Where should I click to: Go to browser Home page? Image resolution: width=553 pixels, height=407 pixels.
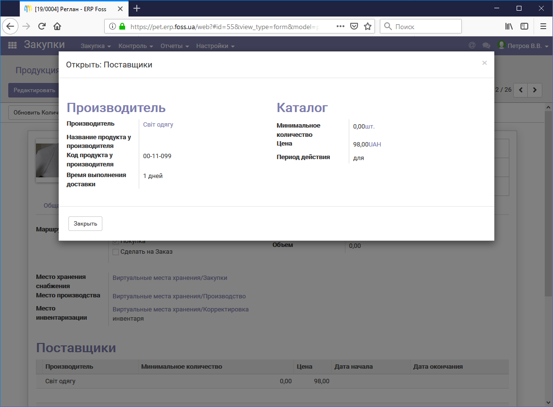57,26
